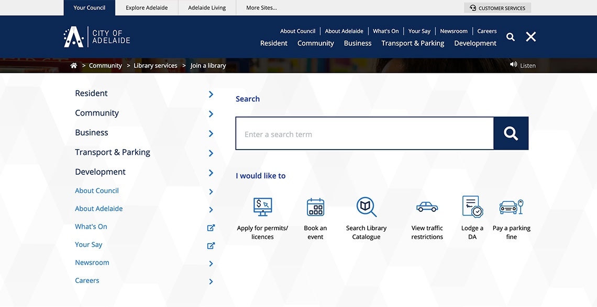Viewport: 597px width, 307px height.
Task: Go to home via breadcrumb house icon
Action: tap(74, 65)
